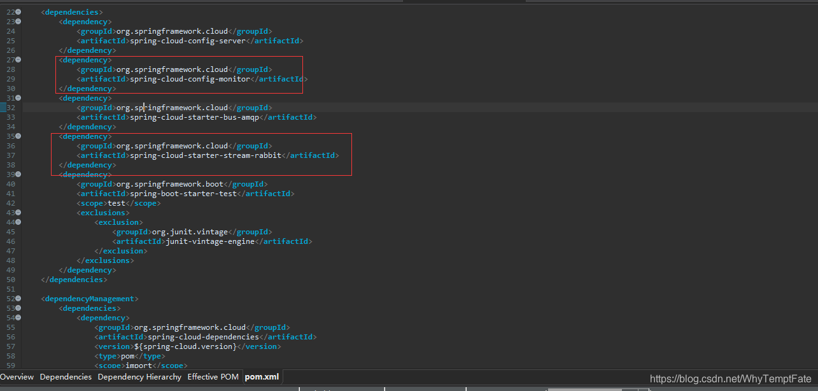
Task: Collapse the fold marker at line 54
Action: [x=18, y=318]
